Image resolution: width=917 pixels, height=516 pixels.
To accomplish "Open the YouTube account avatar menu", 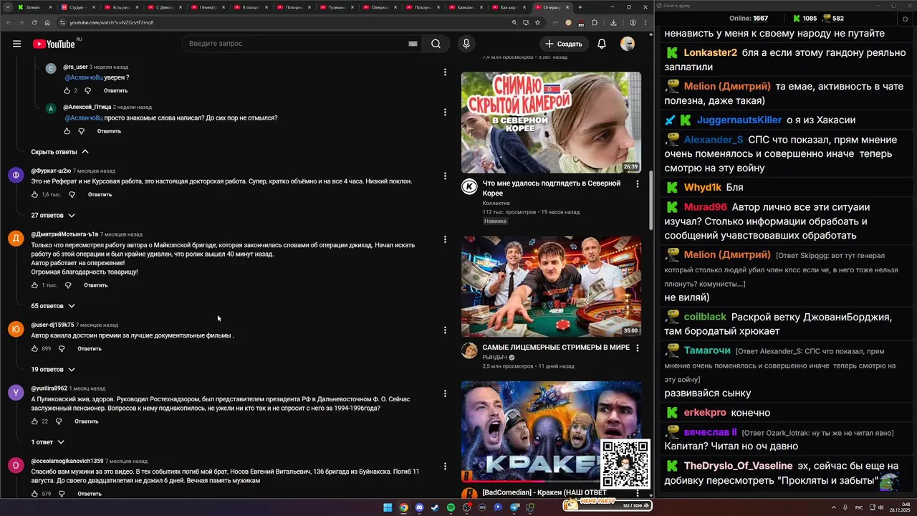I will (628, 44).
